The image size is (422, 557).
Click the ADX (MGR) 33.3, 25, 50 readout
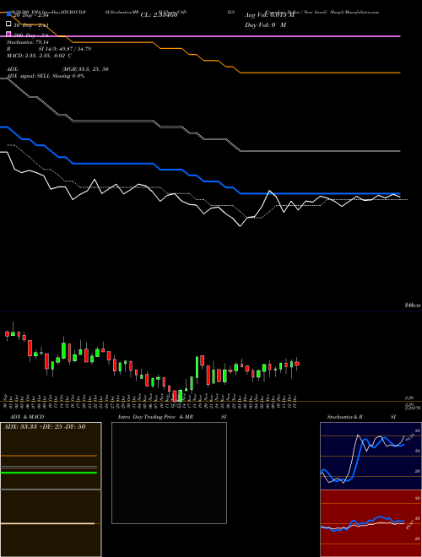point(57,69)
